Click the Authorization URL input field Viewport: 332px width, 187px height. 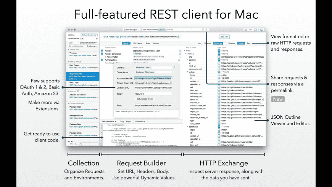tap(153, 78)
